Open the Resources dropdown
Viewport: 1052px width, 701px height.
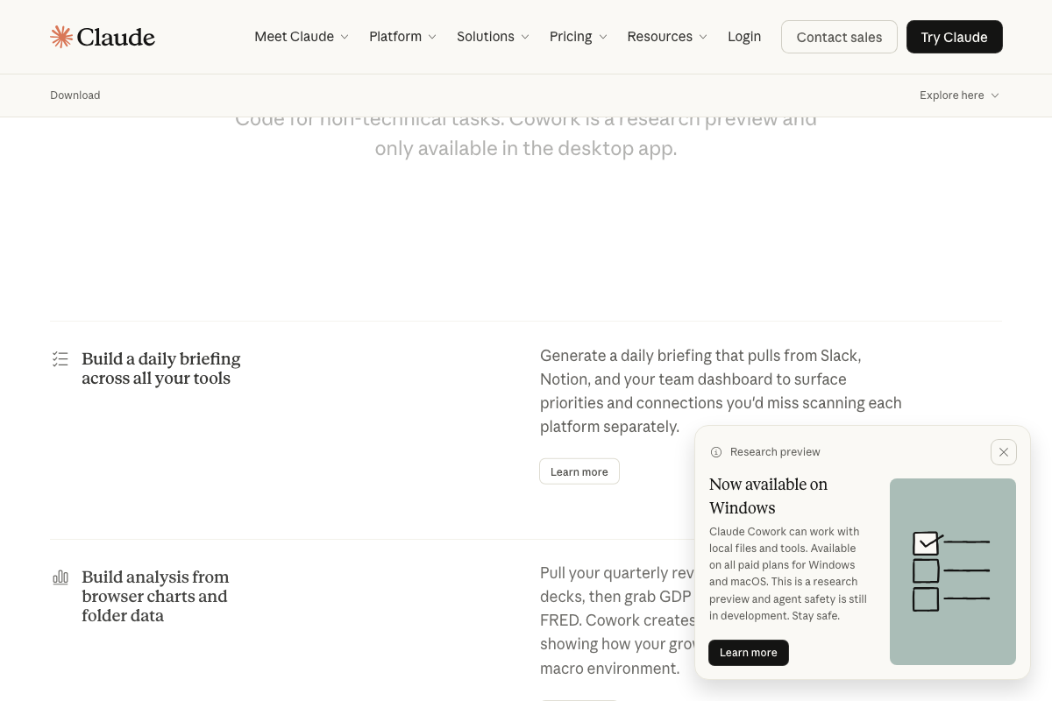(660, 37)
